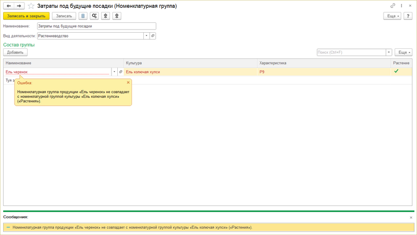Click the error message in the Сообщения panel
The image size is (417, 235).
[x=132, y=227]
